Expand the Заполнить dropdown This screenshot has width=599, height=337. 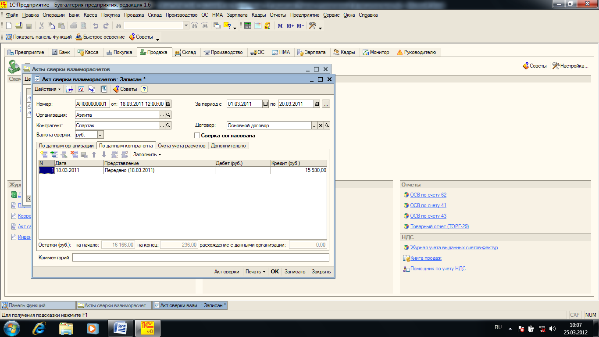coord(147,154)
